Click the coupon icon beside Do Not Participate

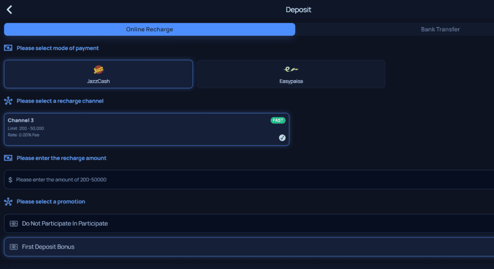pyautogui.click(x=14, y=223)
